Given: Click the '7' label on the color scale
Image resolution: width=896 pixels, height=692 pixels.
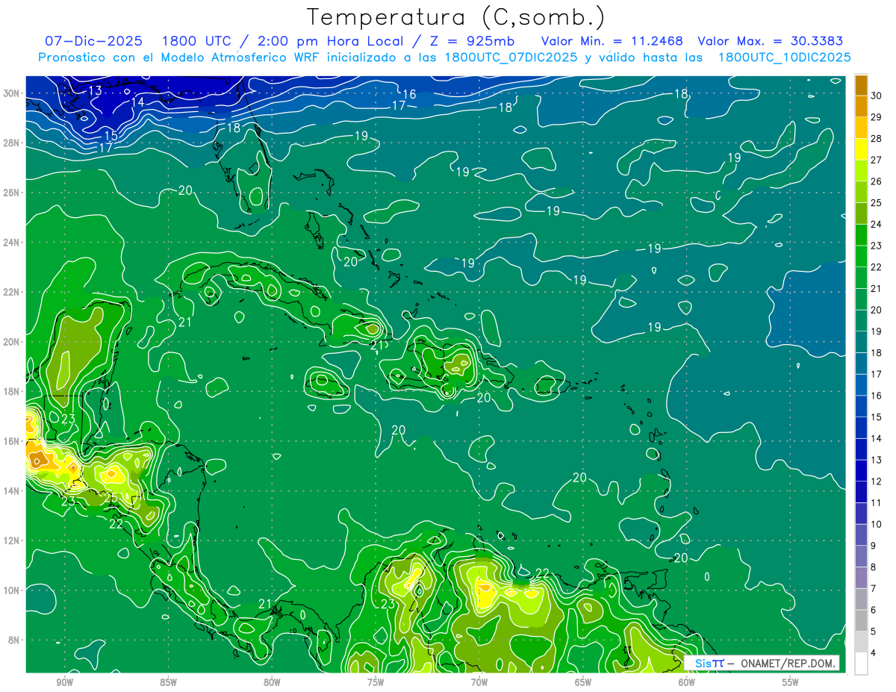Looking at the screenshot, I should (x=874, y=589).
